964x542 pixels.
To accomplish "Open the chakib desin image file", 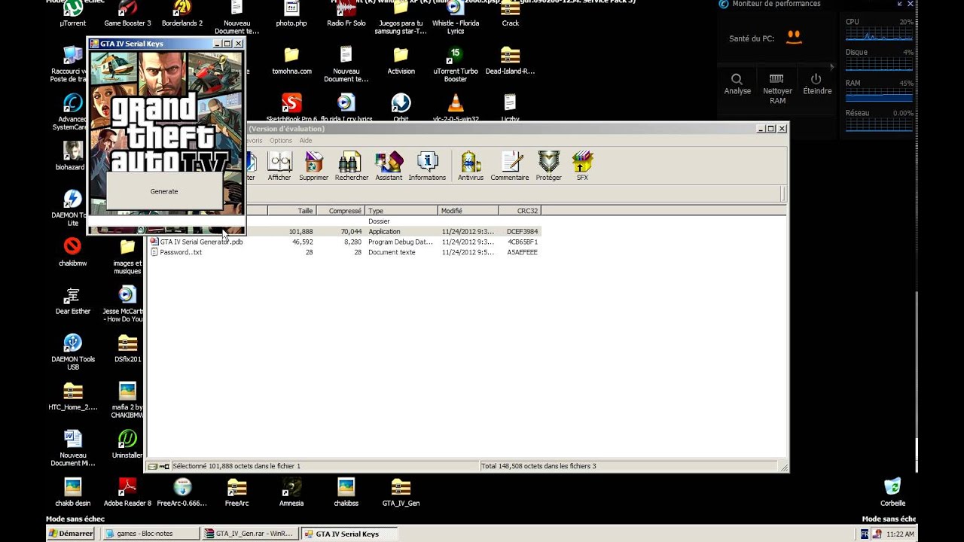I will [73, 492].
